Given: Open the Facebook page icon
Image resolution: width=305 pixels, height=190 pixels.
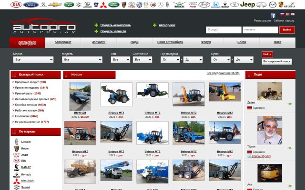Looking at the screenshot, I should (273, 16).
